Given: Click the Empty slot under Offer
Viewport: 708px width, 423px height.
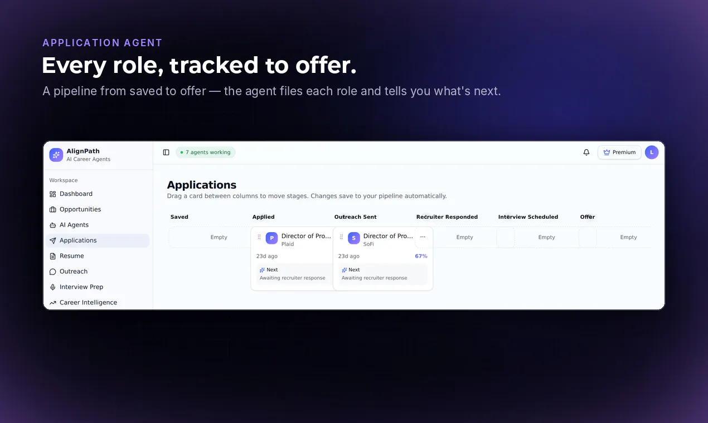Looking at the screenshot, I should (x=628, y=237).
